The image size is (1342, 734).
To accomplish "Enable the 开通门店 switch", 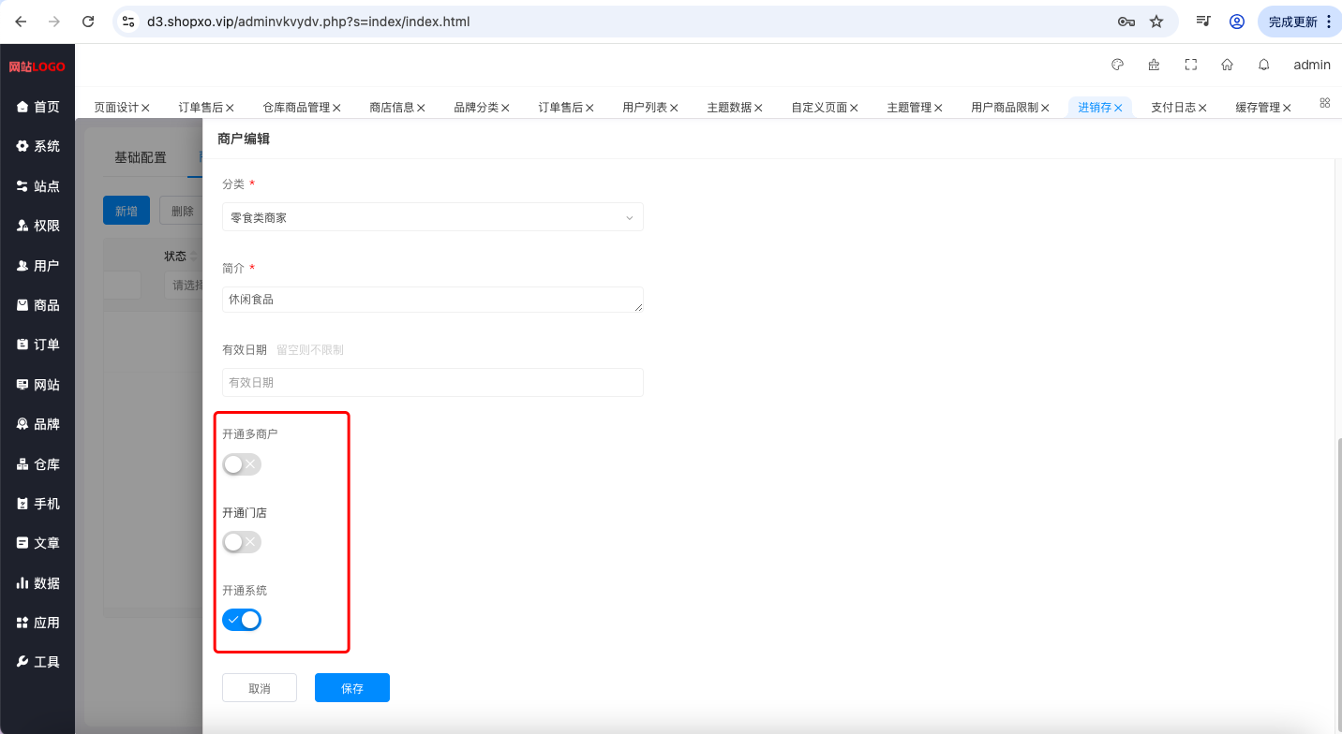I will [242, 542].
